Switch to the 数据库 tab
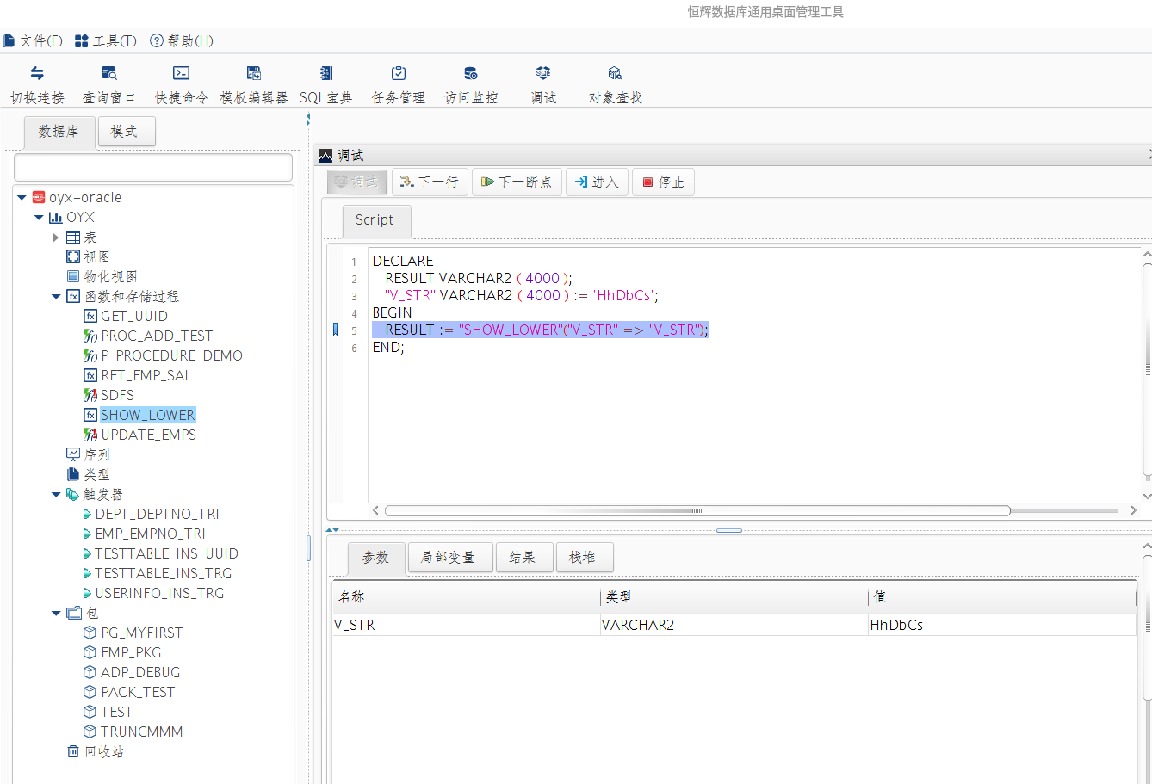Viewport: 1152px width, 784px height. [x=59, y=132]
